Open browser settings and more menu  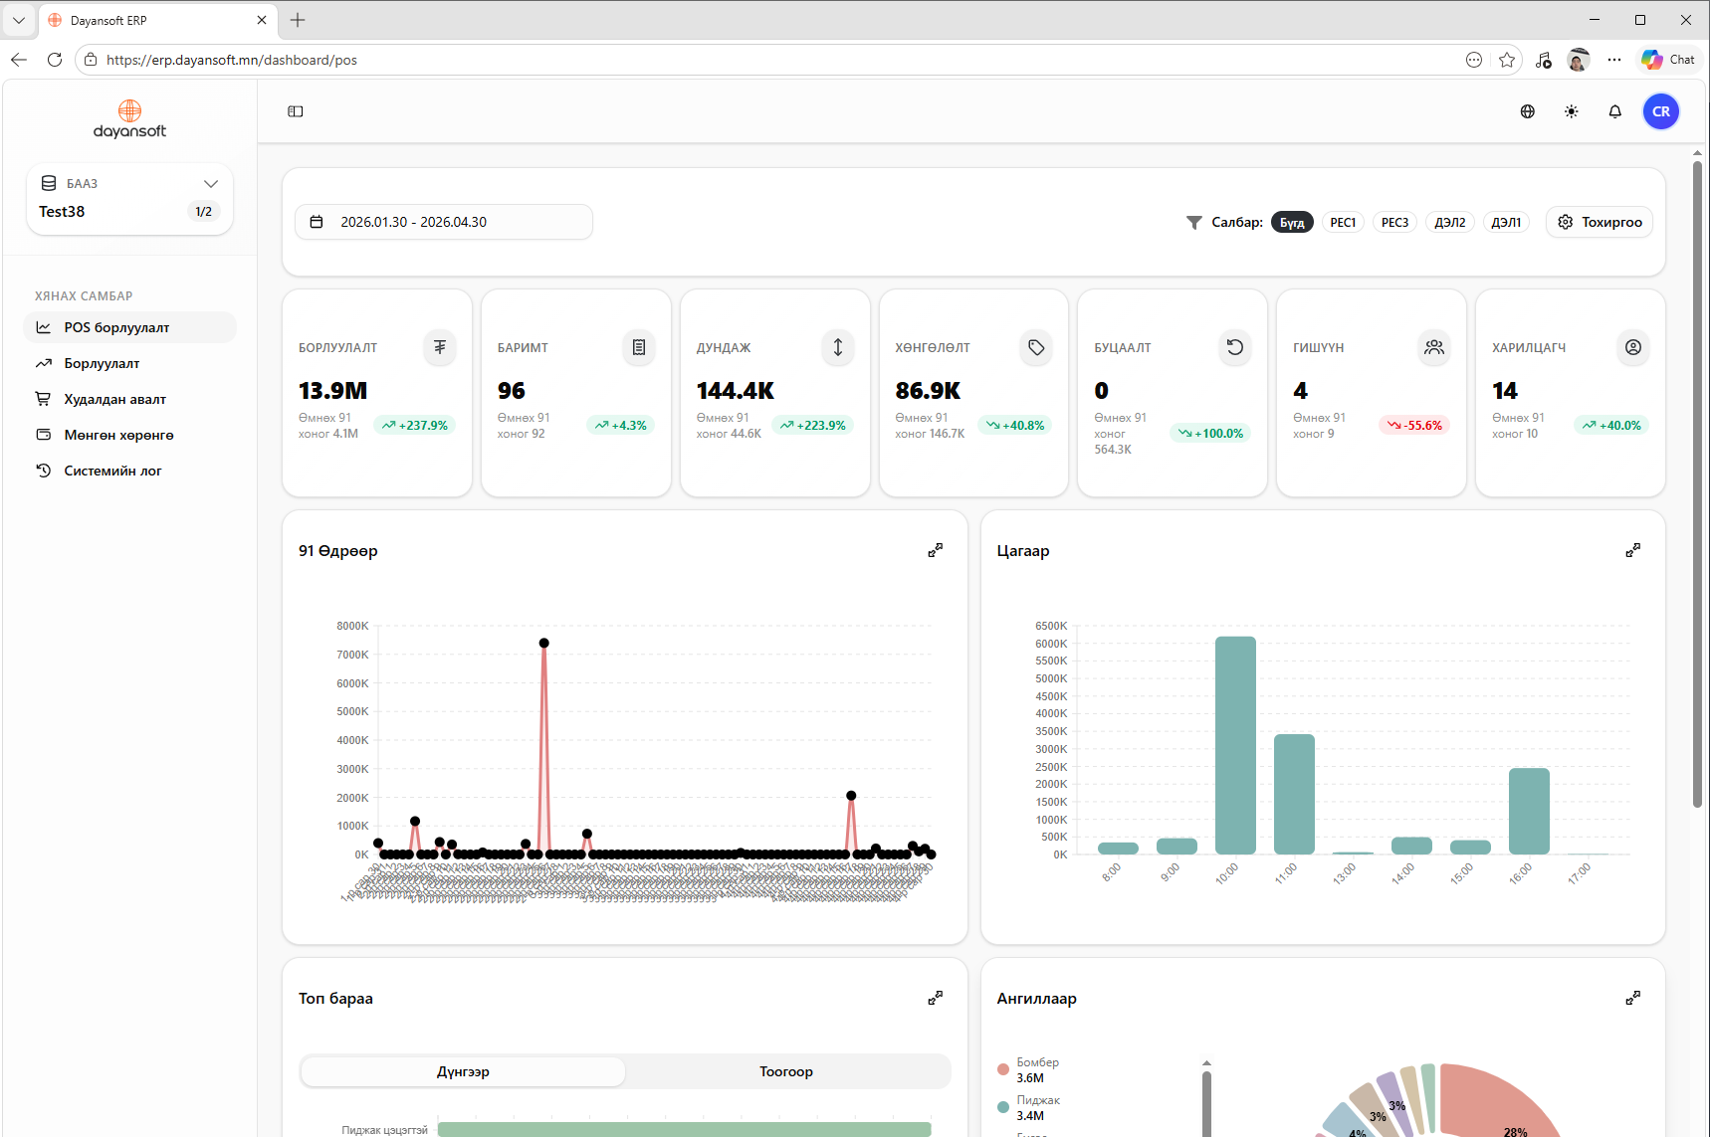pos(1614,60)
